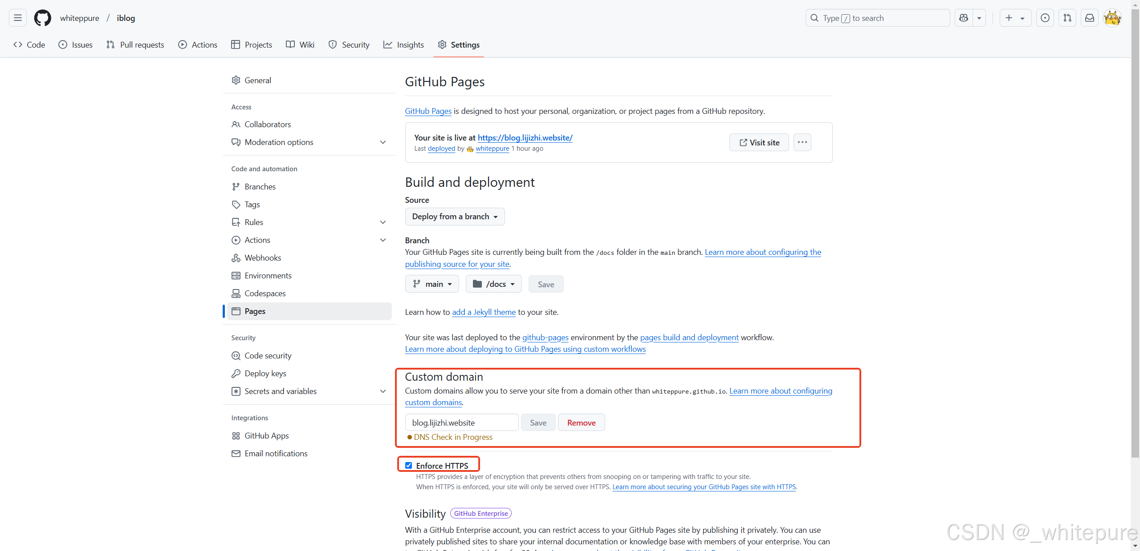Open the Deploy from a branch dropdown

454,217
